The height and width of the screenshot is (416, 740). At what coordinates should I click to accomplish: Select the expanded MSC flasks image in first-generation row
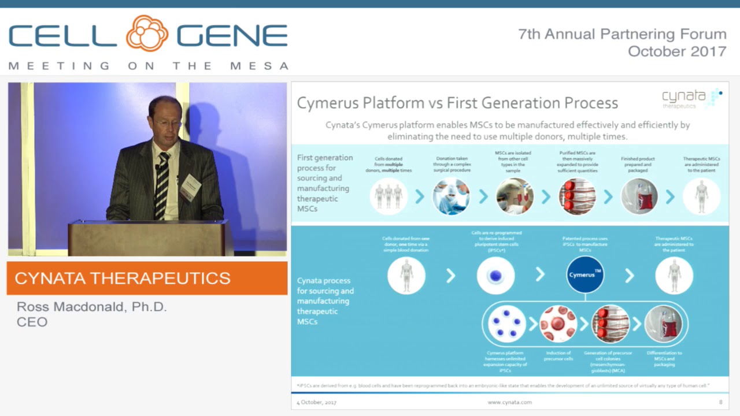(x=577, y=196)
